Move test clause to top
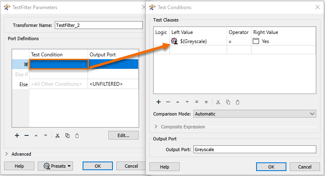This screenshot has height=176, width=325. coord(197,102)
